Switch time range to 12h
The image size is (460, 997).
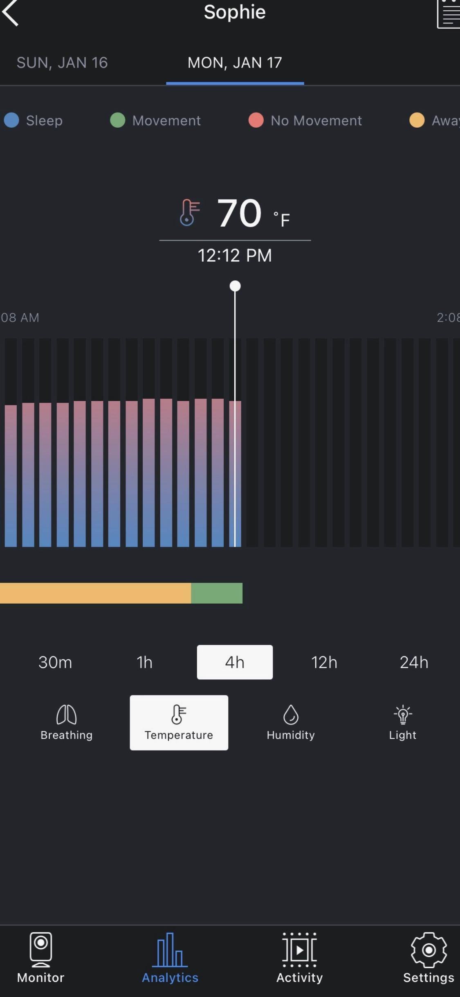(x=324, y=662)
